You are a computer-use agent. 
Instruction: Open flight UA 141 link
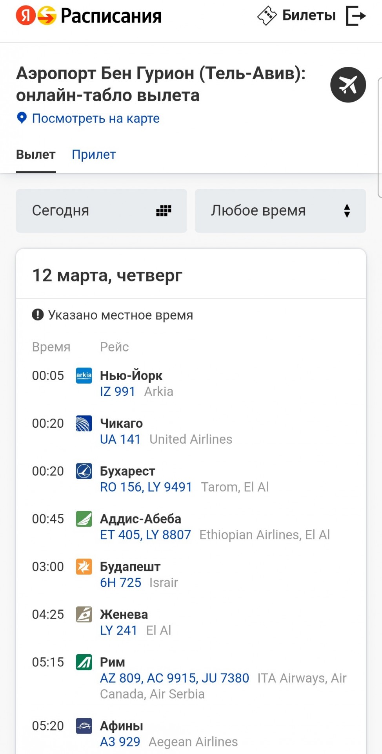click(120, 439)
